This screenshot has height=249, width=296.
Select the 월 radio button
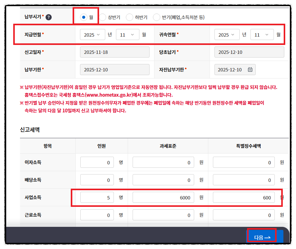click(x=84, y=17)
